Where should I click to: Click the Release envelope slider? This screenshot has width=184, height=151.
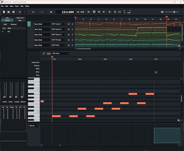(x=22, y=90)
